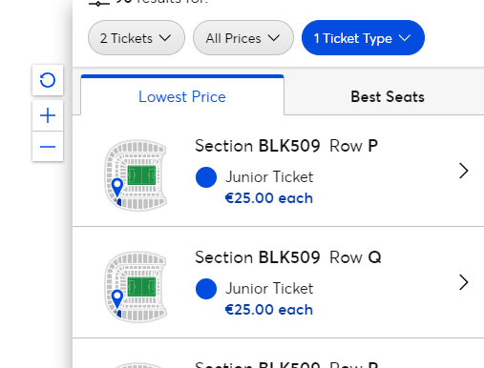Select €25.00 each price for Row Q

tap(269, 310)
